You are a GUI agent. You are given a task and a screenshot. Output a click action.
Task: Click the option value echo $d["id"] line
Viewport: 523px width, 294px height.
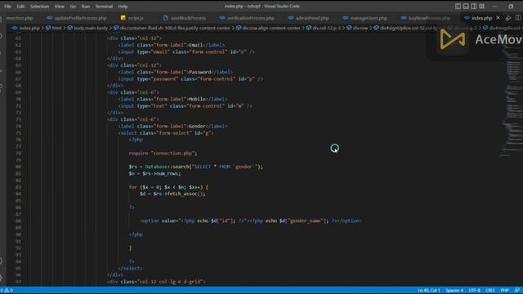(251, 220)
